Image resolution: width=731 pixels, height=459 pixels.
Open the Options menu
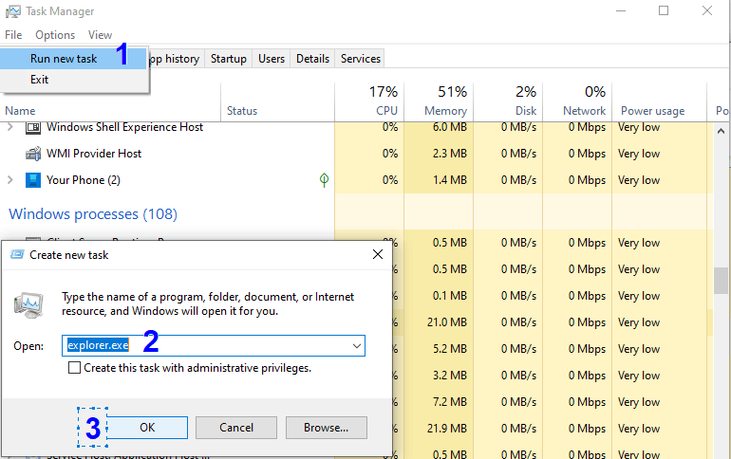[55, 35]
